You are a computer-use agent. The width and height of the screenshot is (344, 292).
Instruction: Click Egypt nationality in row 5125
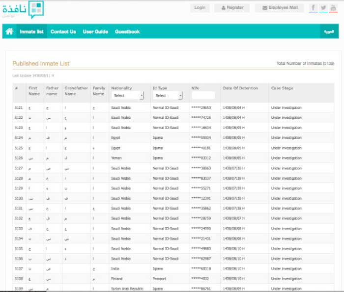115,148
